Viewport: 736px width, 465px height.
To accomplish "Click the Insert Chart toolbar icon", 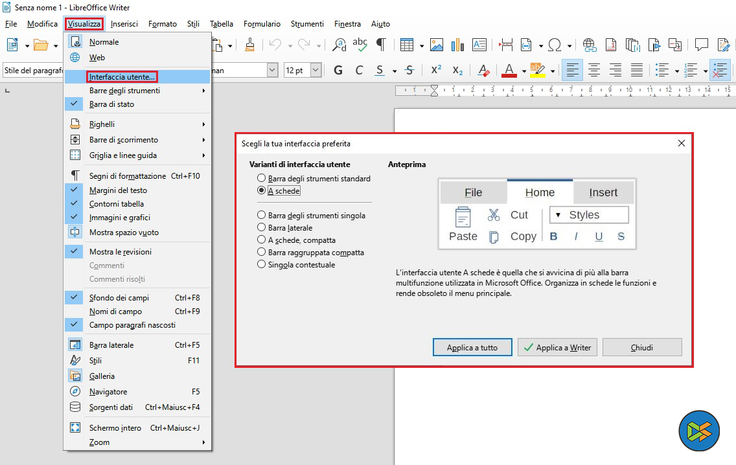I will pyautogui.click(x=457, y=45).
